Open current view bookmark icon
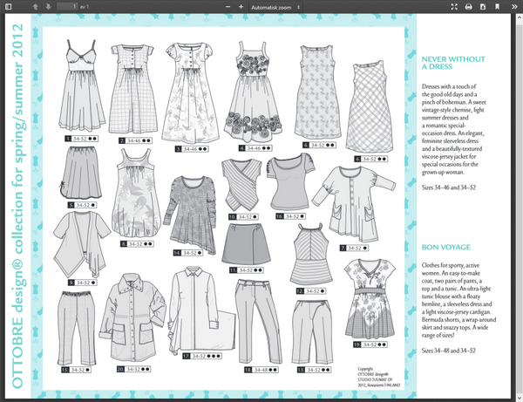Image resolution: width=523 pixels, height=402 pixels. pyautogui.click(x=497, y=7)
